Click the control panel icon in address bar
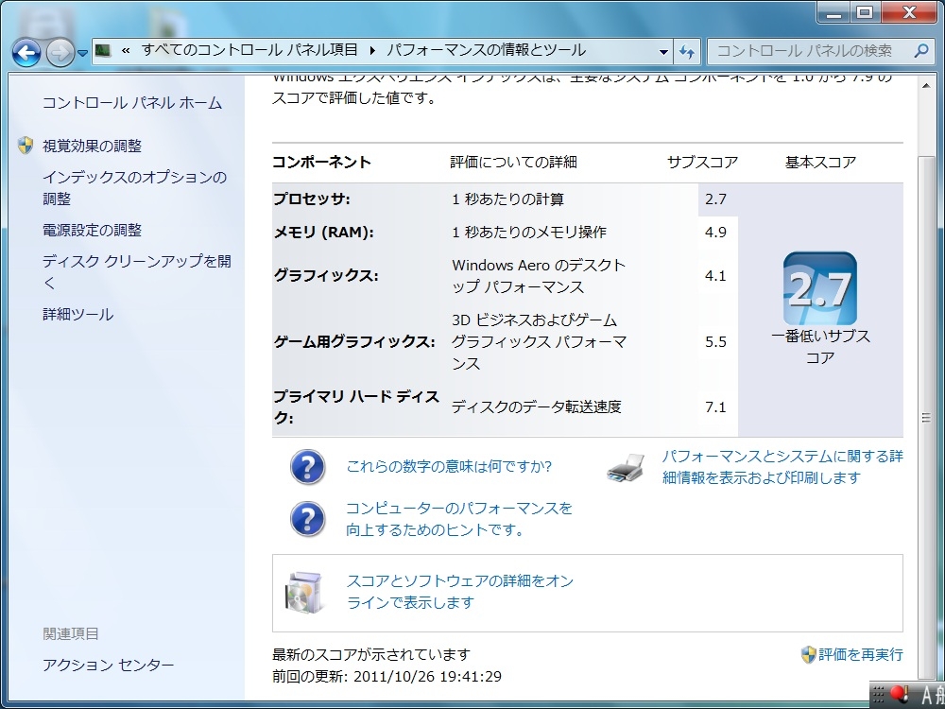Viewport: 945px width, 709px height. (103, 51)
